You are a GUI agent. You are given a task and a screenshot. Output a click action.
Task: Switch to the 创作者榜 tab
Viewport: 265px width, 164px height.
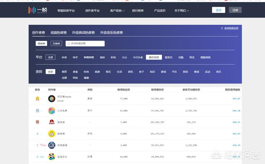click(39, 33)
